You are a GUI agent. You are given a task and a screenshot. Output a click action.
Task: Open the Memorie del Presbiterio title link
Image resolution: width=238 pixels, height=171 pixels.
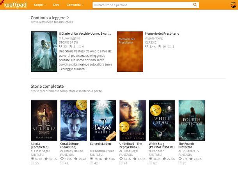162,33
